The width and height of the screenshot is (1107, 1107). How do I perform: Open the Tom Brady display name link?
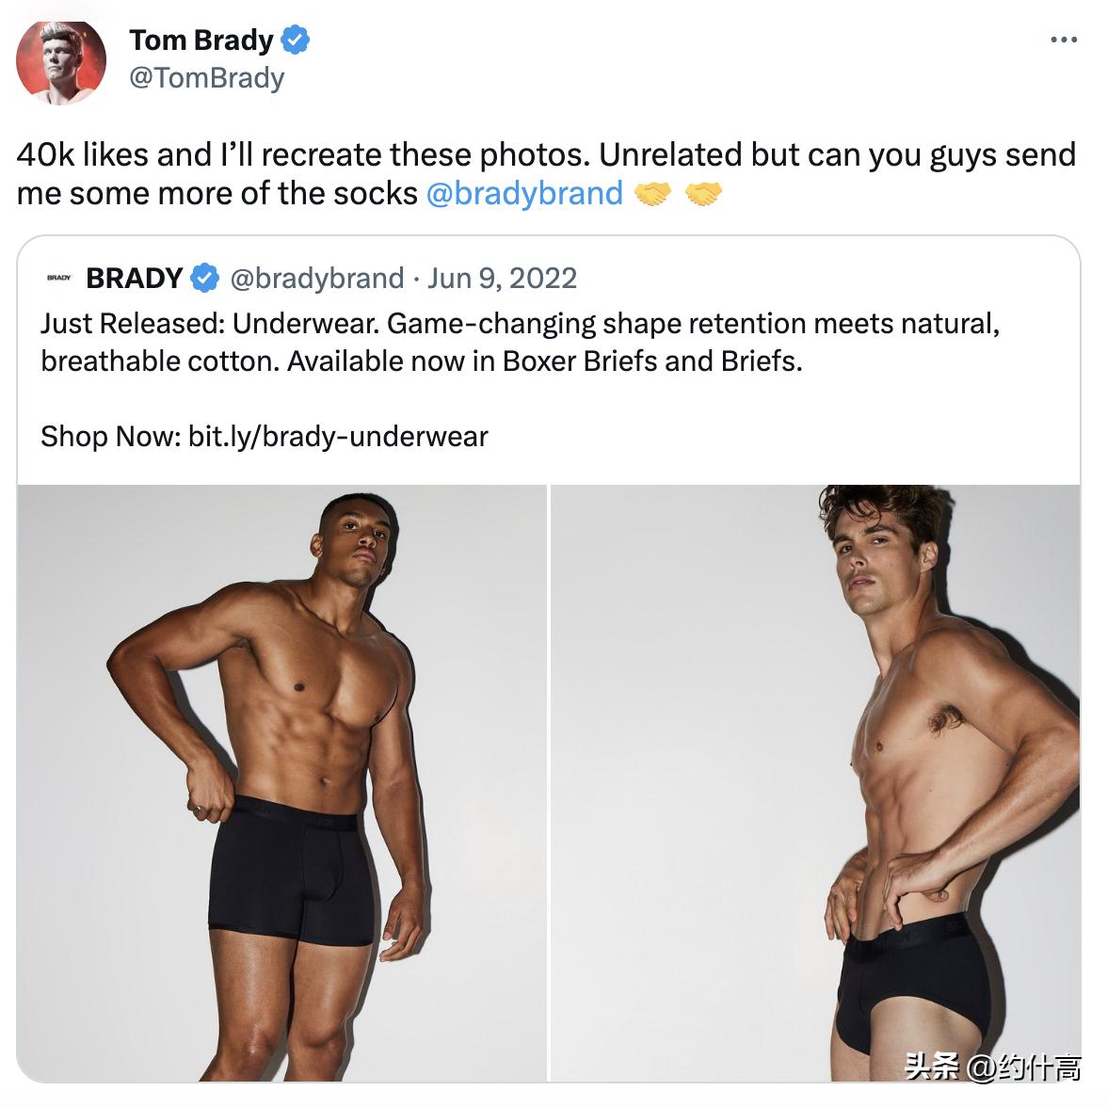pyautogui.click(x=201, y=40)
